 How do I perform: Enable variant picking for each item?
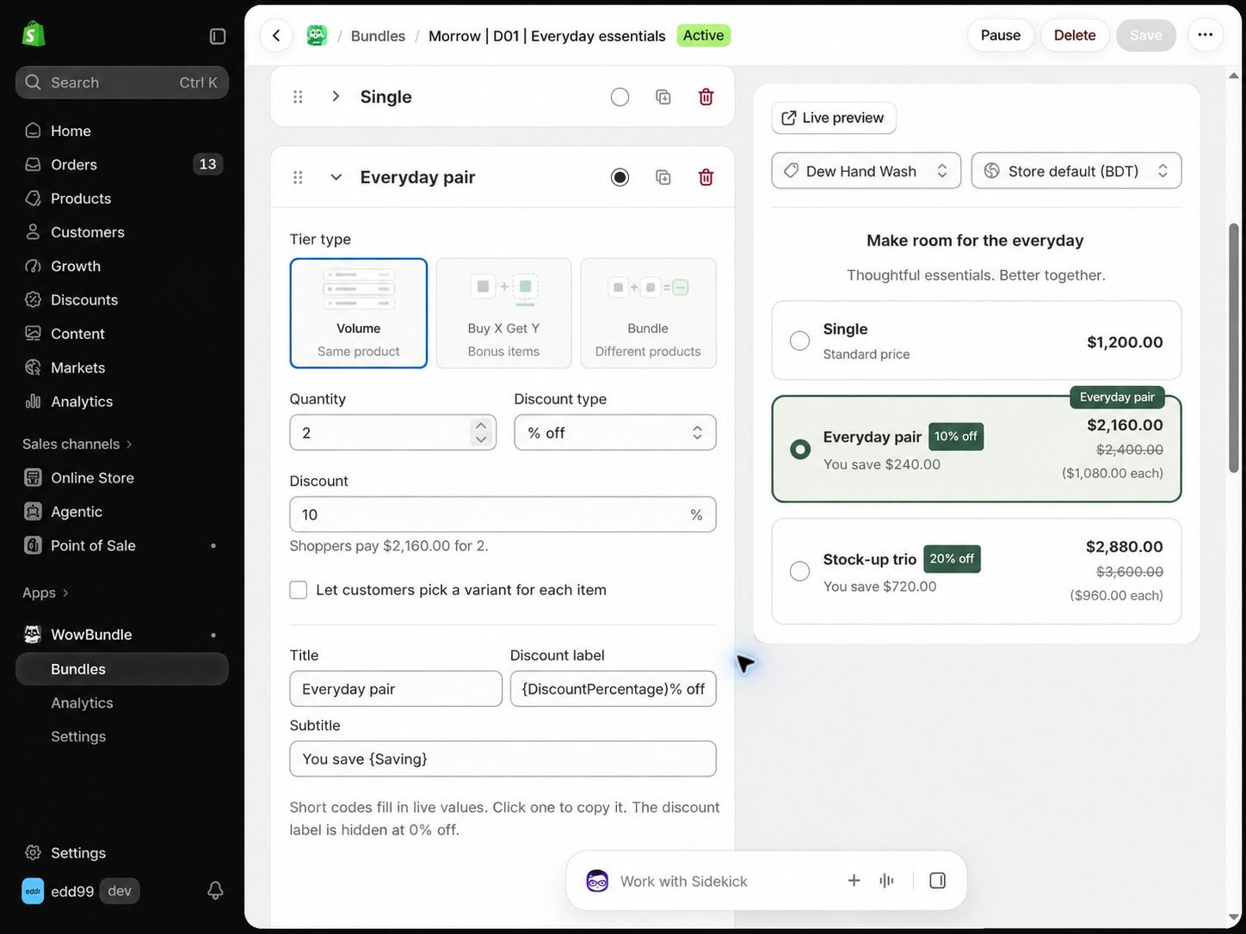(299, 590)
